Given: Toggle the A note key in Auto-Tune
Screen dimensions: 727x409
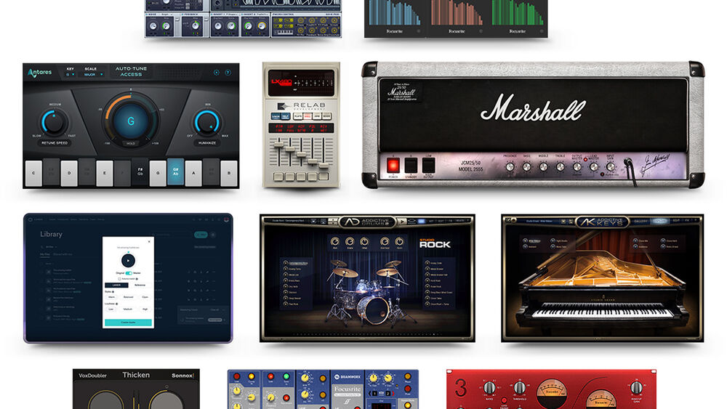Looking at the screenshot, I should click(193, 173).
